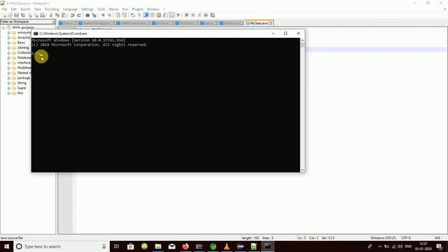Click scroll-down arrow in cmd window
Screen dimensions: 448x252
[302, 170]
